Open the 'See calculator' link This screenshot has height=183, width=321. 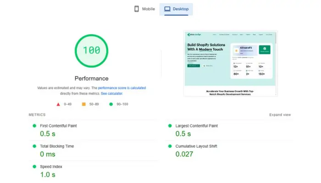111,93
